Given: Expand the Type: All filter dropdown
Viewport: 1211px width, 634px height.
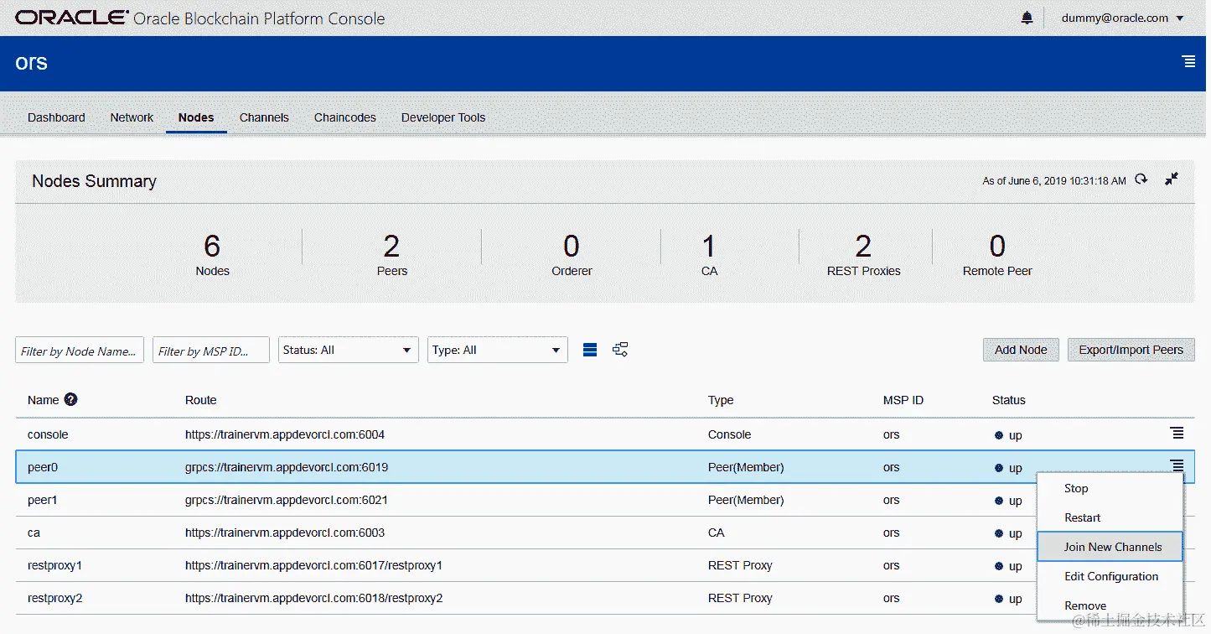Looking at the screenshot, I should click(498, 350).
